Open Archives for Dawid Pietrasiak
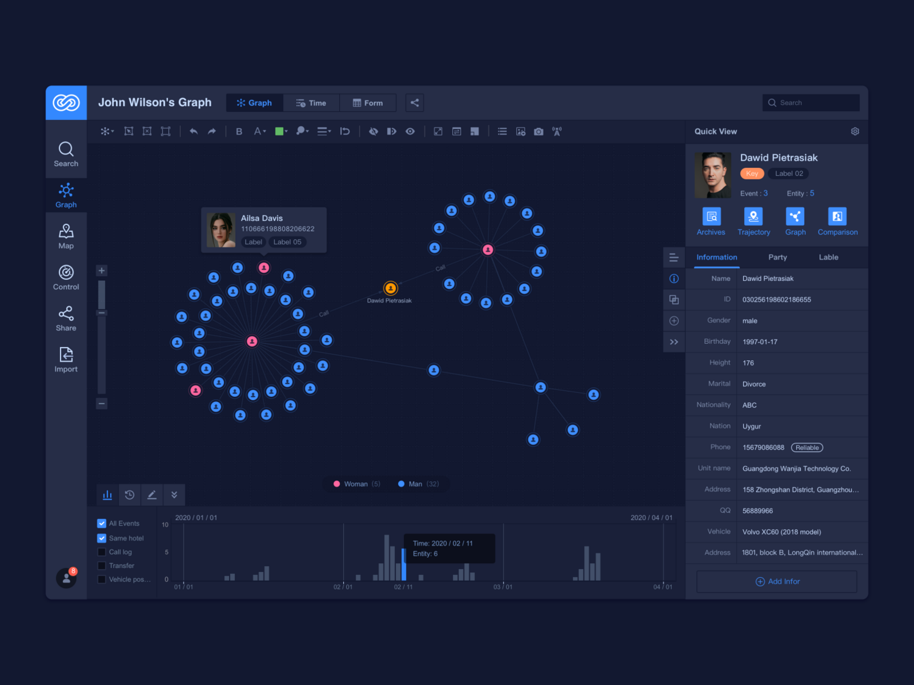The width and height of the screenshot is (914, 685). (x=711, y=221)
